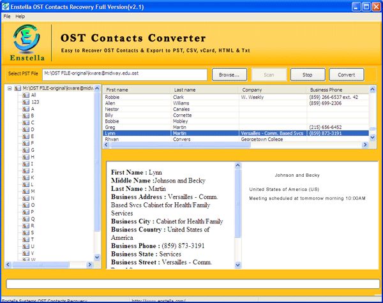Open the File menu

(7, 17)
